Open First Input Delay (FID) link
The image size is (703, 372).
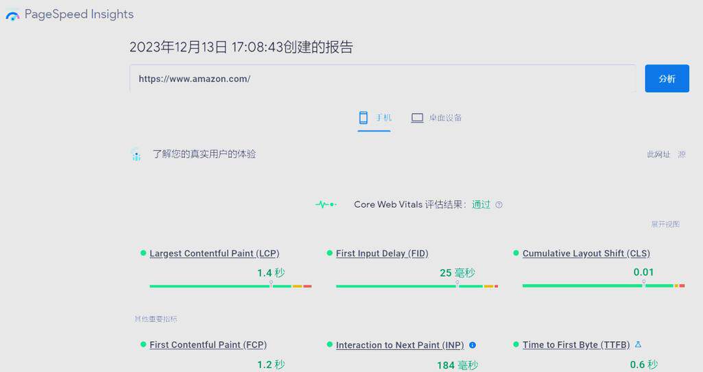382,253
